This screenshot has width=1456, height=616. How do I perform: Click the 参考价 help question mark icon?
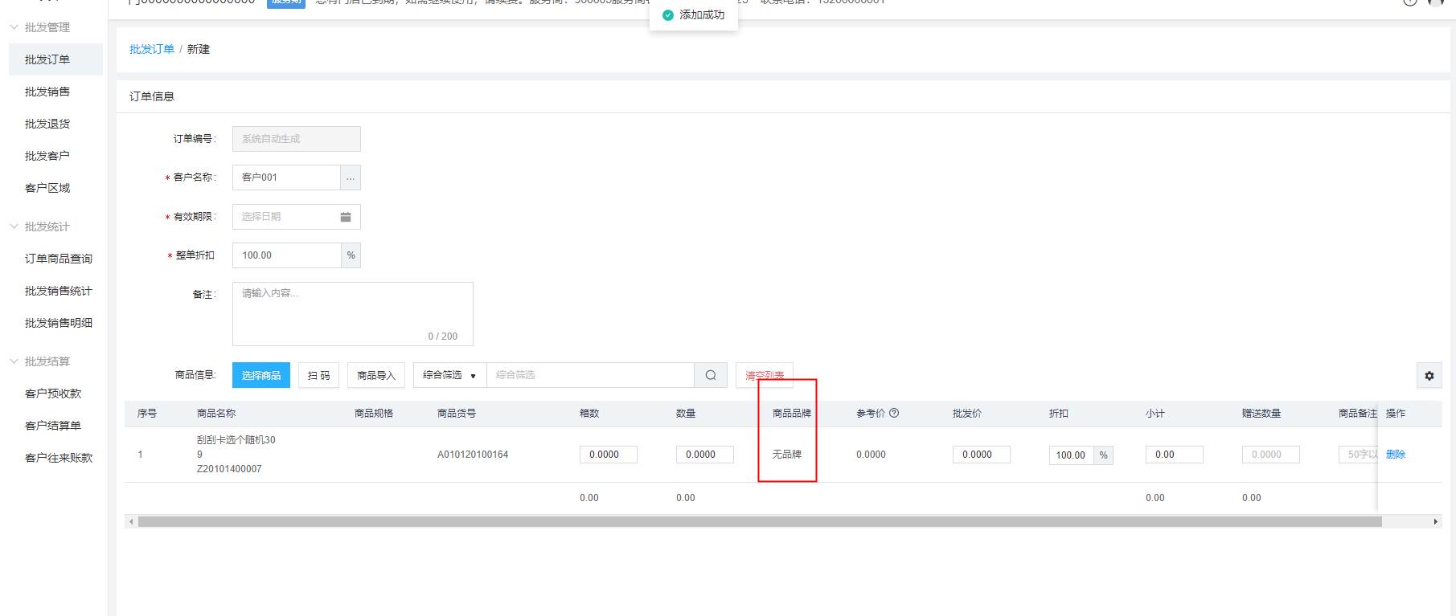pyautogui.click(x=894, y=413)
